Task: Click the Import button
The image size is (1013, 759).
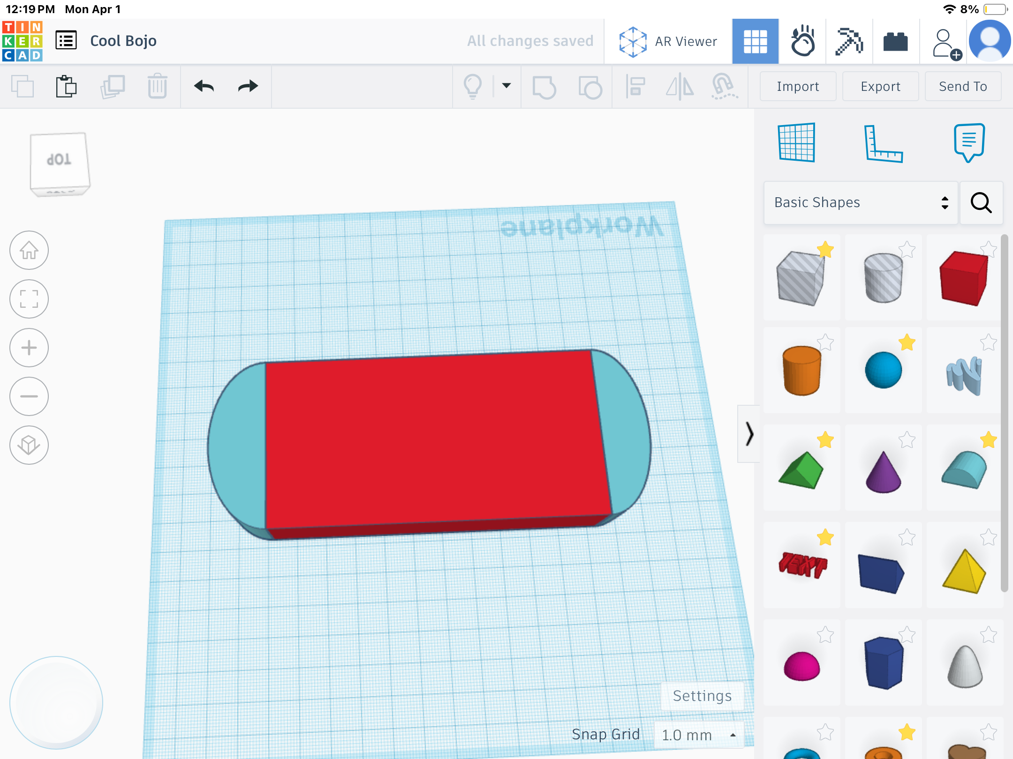Action: (798, 86)
